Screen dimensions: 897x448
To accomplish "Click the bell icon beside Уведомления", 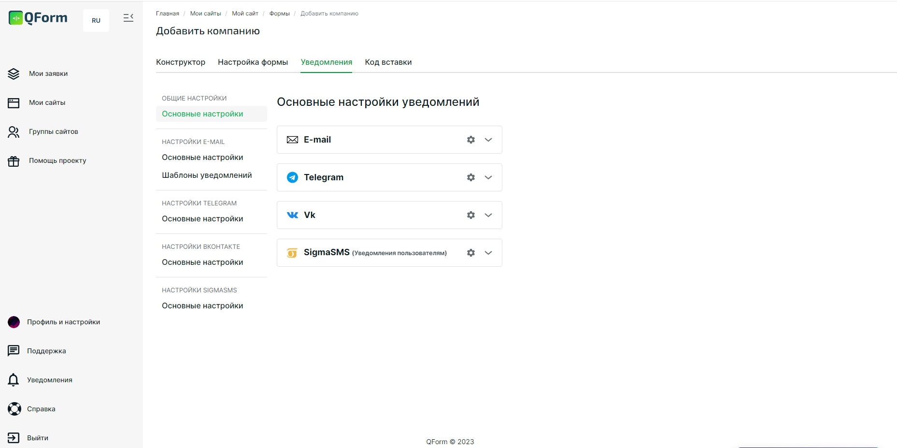I will (x=14, y=380).
